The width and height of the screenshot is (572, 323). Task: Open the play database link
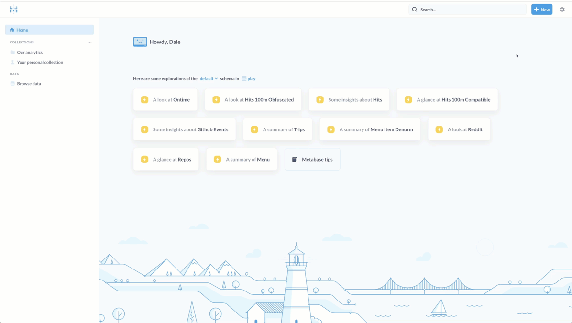[x=249, y=79]
